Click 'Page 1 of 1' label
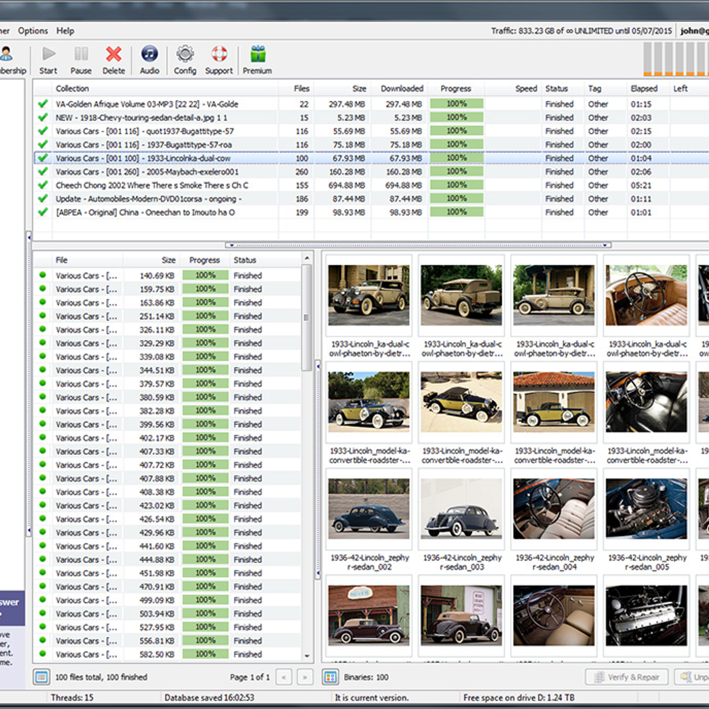The height and width of the screenshot is (709, 709). click(249, 677)
